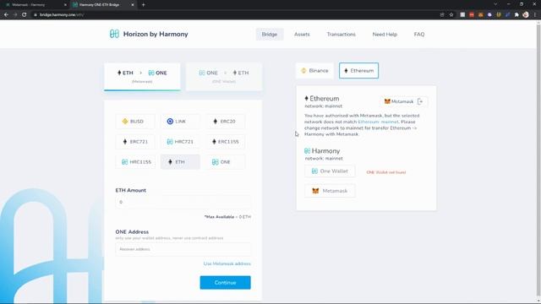The height and width of the screenshot is (304, 541).
Task: Select HRC721 token option
Action: tap(180, 142)
